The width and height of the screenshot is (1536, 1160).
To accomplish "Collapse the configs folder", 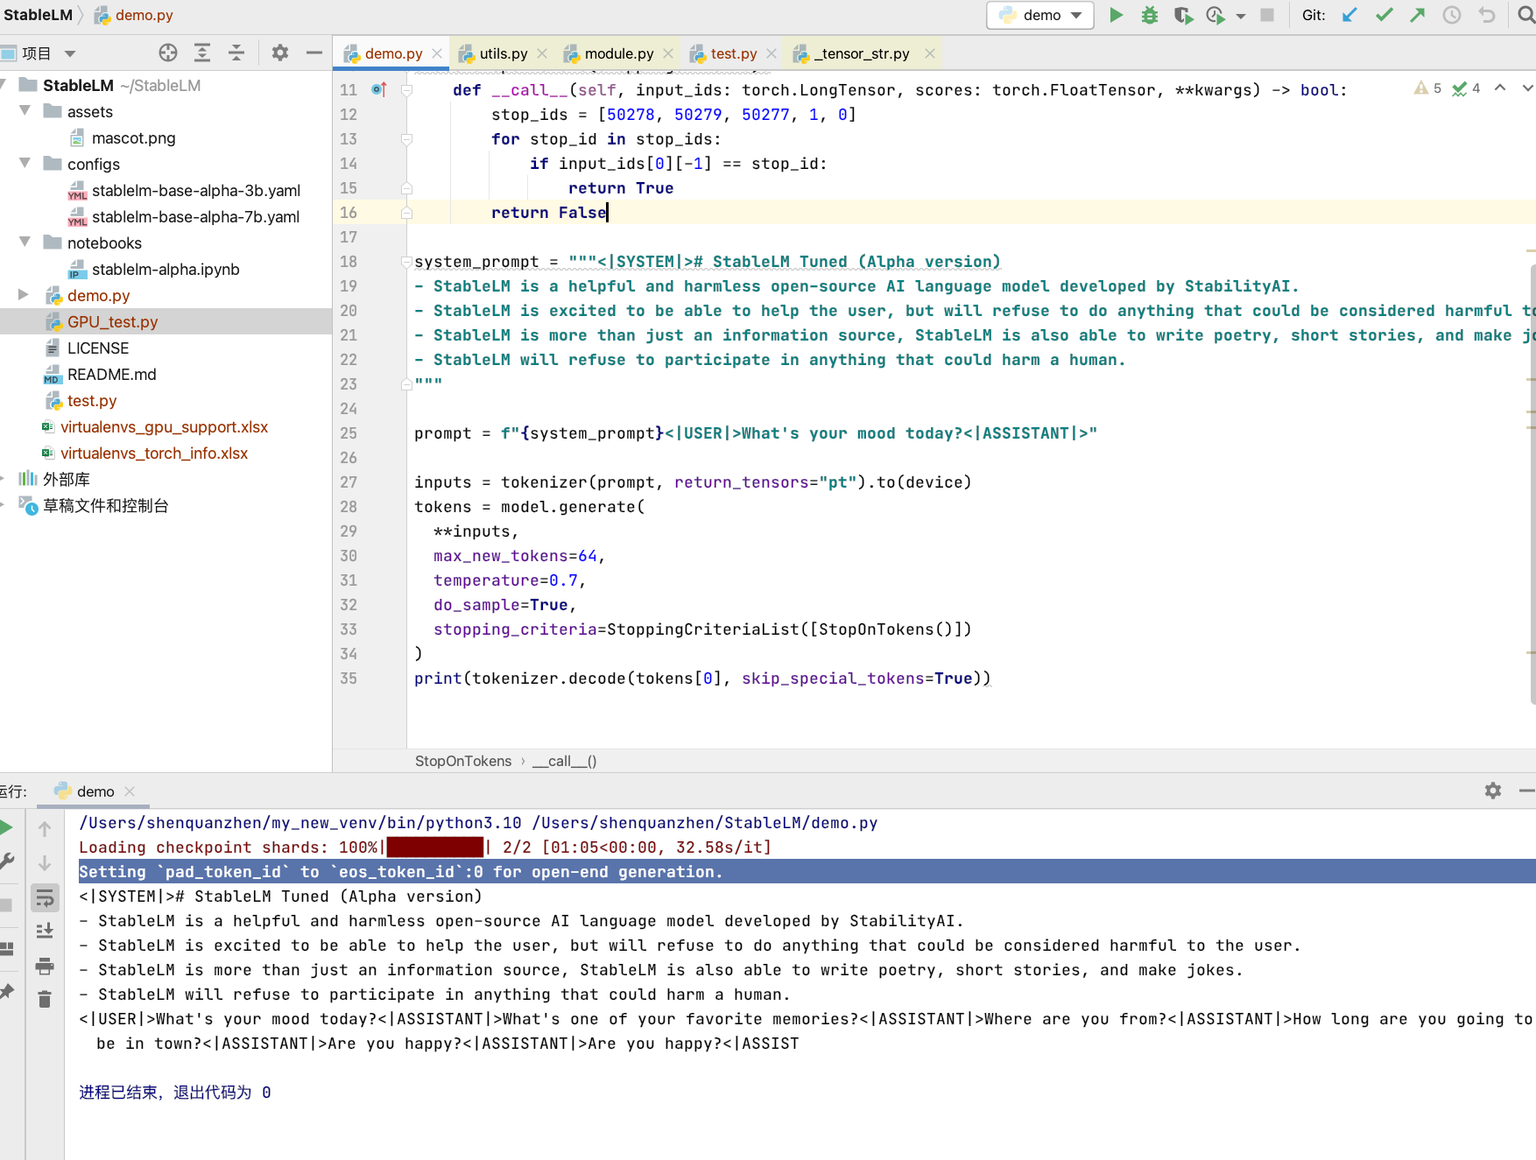I will tap(25, 164).
